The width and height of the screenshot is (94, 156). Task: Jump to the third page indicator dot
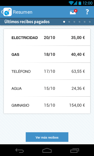[x=74, y=22]
